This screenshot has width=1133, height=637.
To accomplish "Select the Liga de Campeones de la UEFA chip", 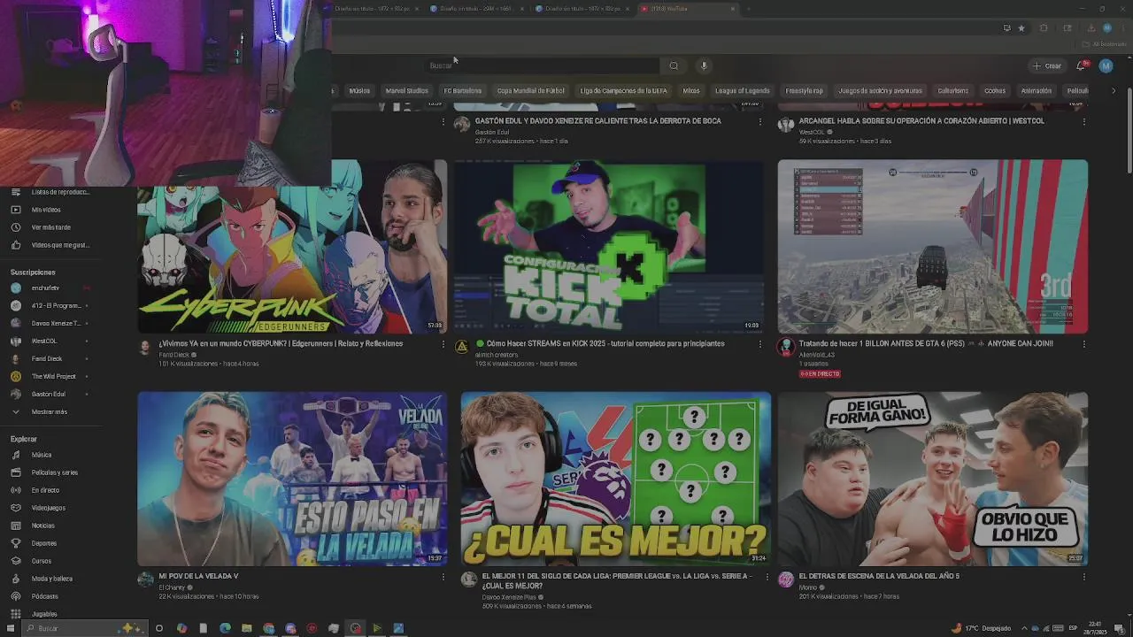I will tap(624, 90).
